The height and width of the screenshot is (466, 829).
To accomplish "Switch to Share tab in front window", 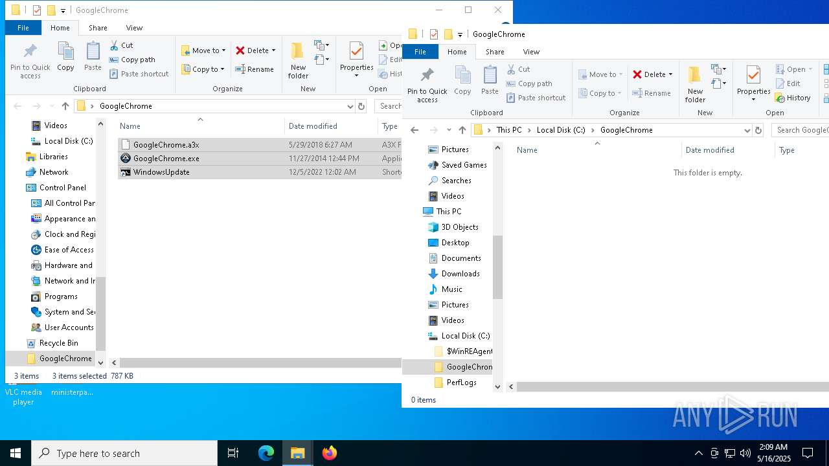I will click(x=495, y=52).
